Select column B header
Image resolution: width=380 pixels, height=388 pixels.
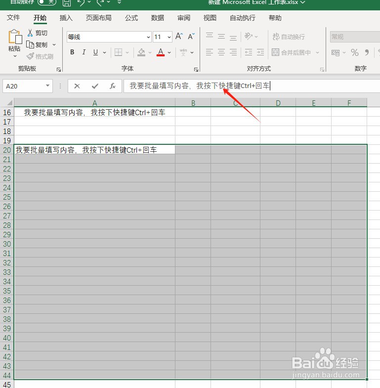click(x=193, y=103)
